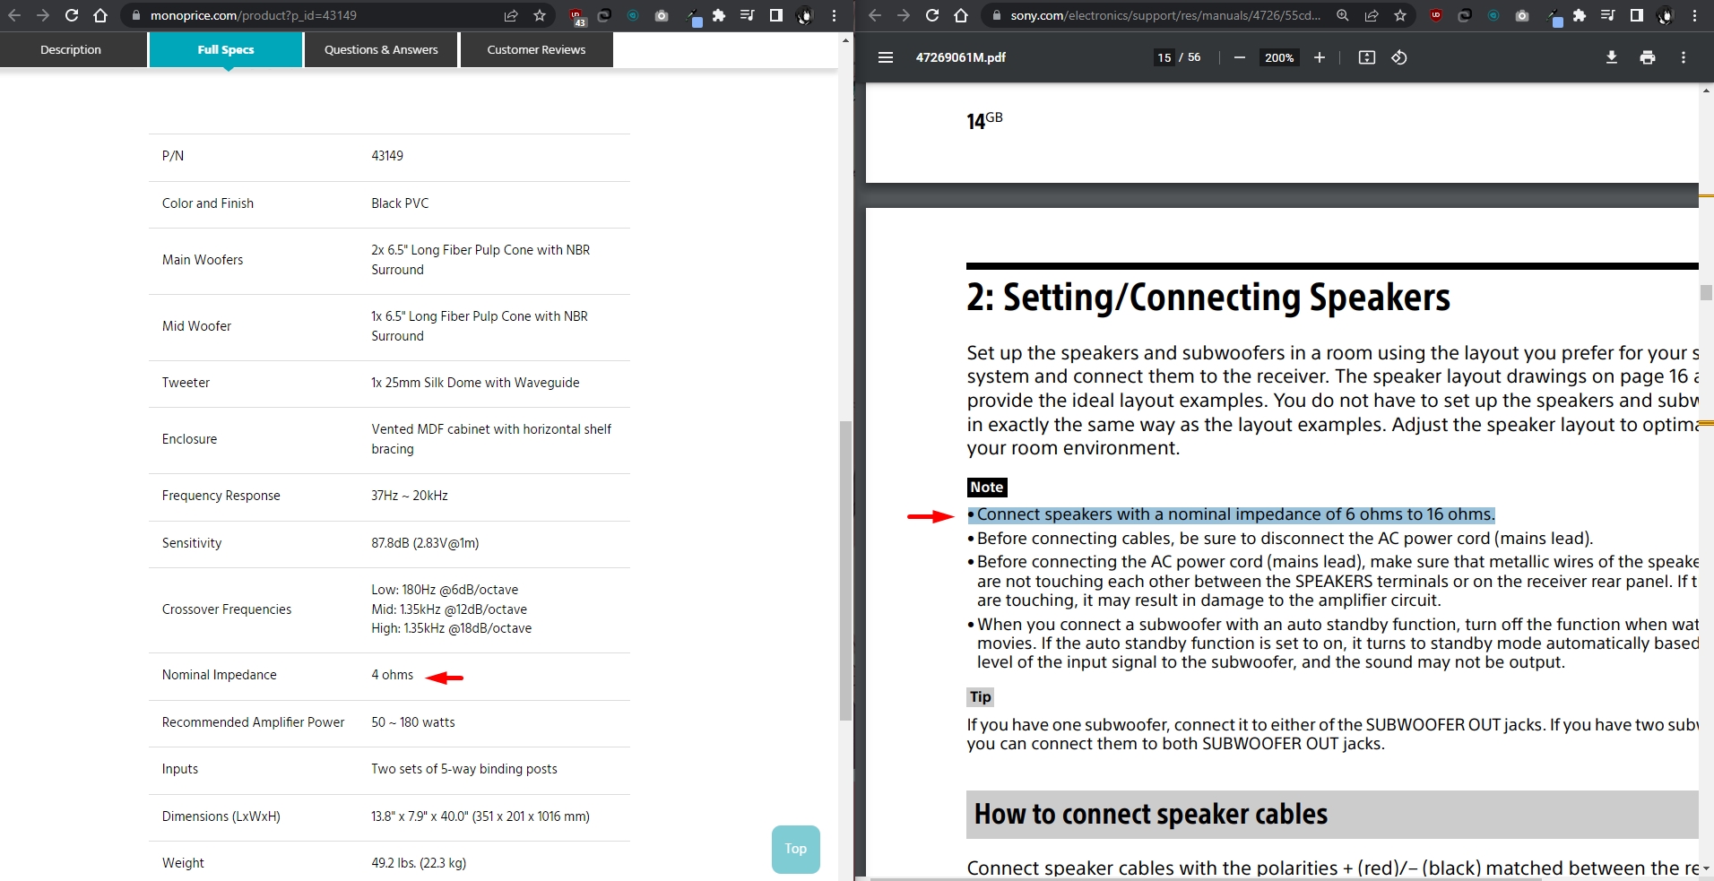Viewport: 1714px width, 881px height.
Task: Toggle side panel in monoprice window
Action: pos(776,15)
